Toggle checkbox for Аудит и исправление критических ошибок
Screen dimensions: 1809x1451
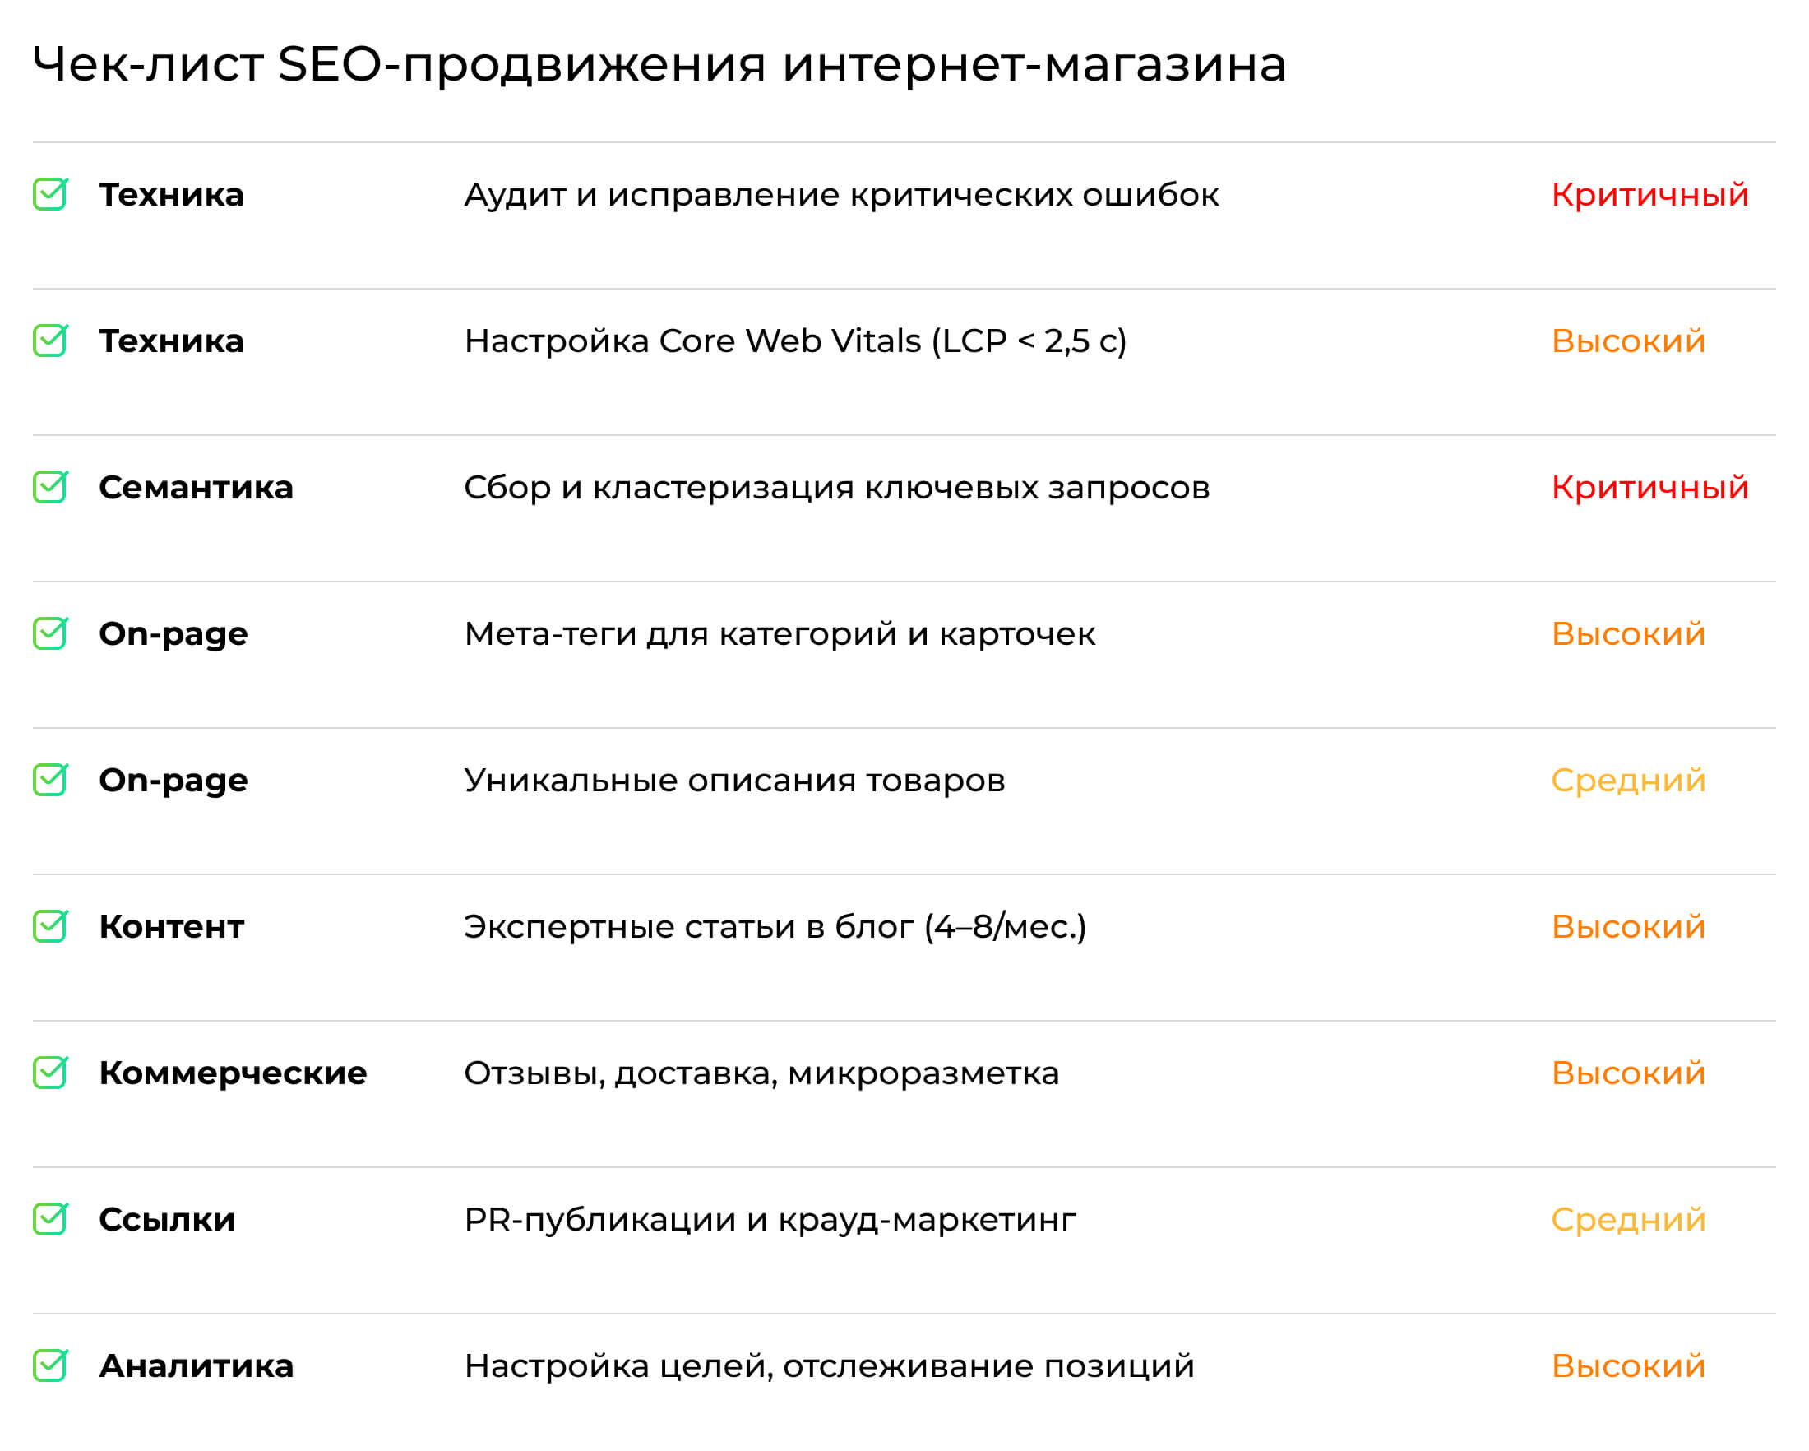49,195
